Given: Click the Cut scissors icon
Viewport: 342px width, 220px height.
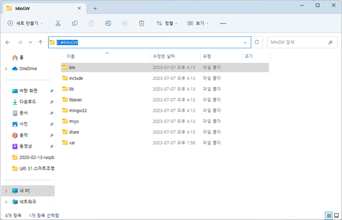Looking at the screenshot, I should tap(58, 23).
